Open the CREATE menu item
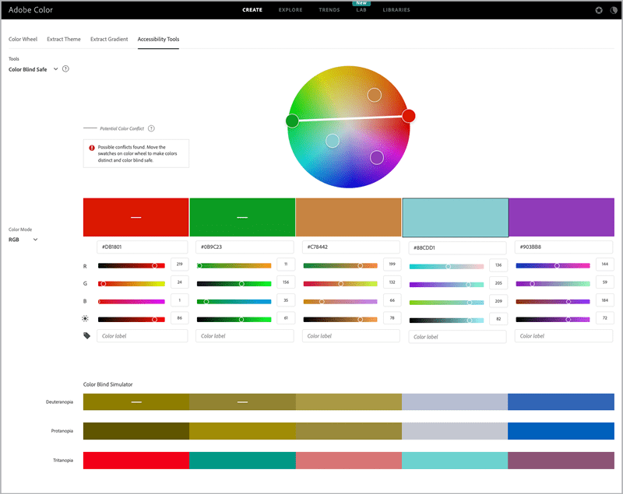 point(252,10)
